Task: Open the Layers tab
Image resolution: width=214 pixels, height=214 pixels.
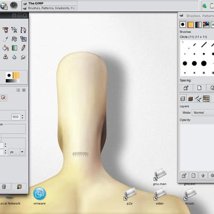Action: [182, 98]
